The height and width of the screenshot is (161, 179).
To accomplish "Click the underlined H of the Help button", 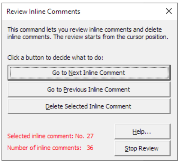I will (134, 131).
